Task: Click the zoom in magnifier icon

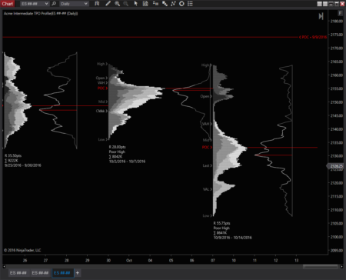Action: [x=117, y=4]
